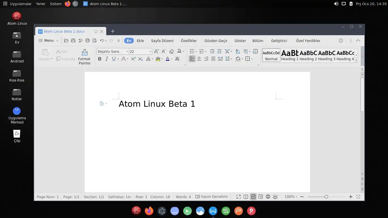
Task: Apply distributed alignment
Action: pyautogui.click(x=220, y=59)
